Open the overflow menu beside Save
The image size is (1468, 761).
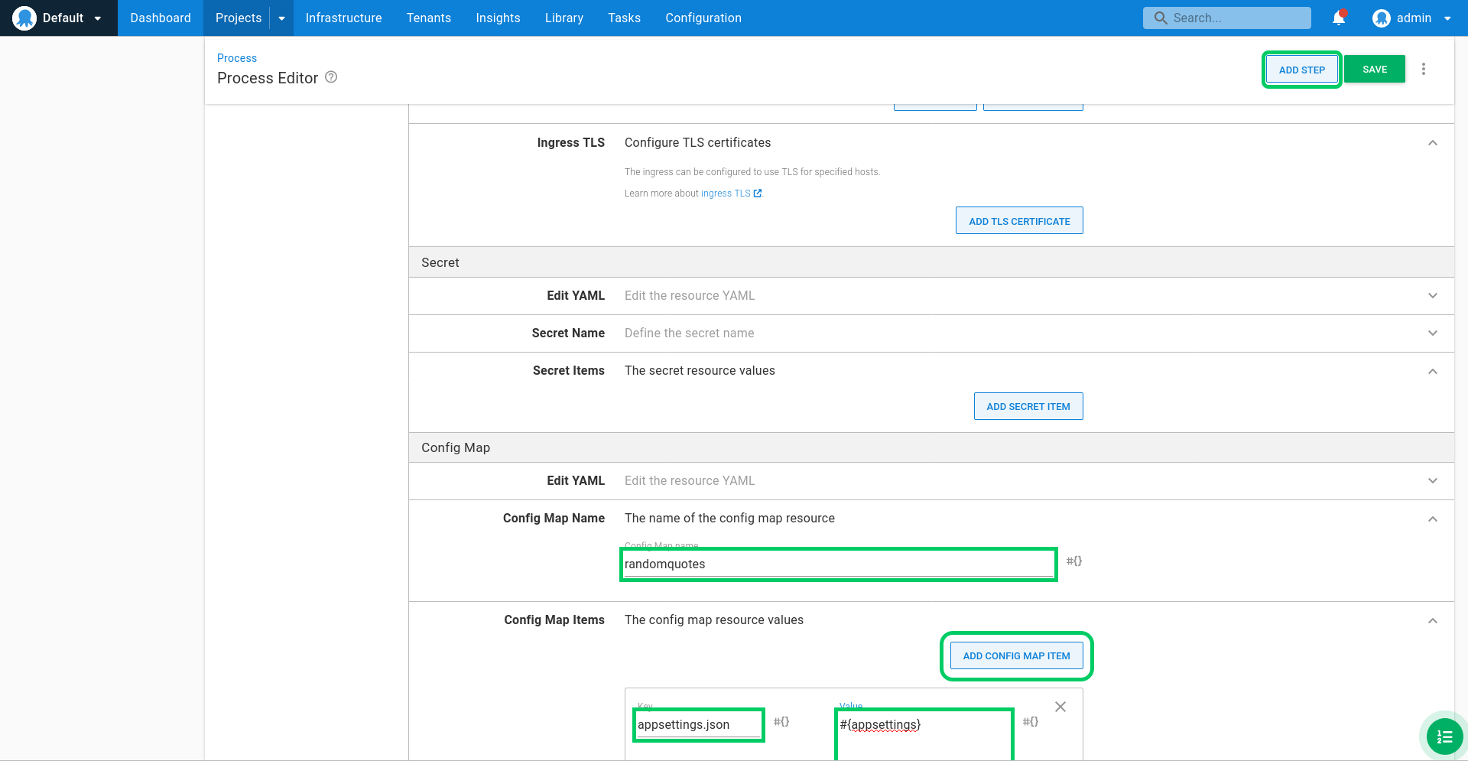point(1424,69)
